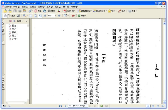This screenshot has height=110, width=168.
Task: Open the 文档 menu
Action: tap(33, 7)
